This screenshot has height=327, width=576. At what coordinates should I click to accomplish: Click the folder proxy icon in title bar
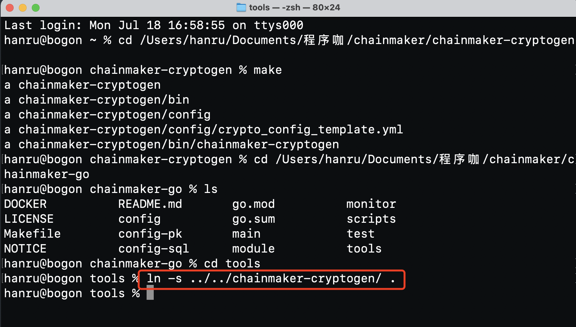241,7
